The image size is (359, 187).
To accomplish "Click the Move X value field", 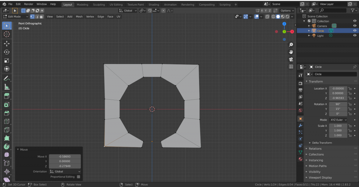I will coord(65,157).
